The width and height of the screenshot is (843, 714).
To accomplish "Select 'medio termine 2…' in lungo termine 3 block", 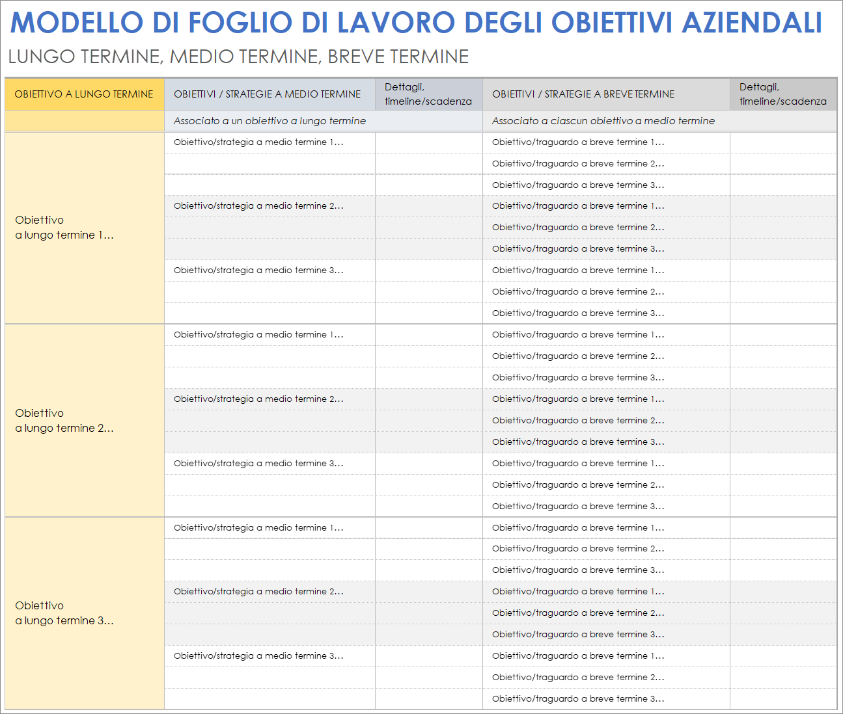I will pyautogui.click(x=269, y=592).
